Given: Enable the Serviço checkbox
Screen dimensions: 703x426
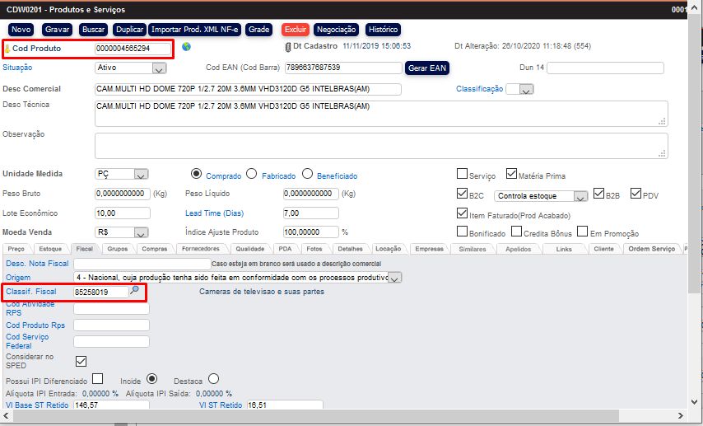Looking at the screenshot, I should pyautogui.click(x=462, y=175).
